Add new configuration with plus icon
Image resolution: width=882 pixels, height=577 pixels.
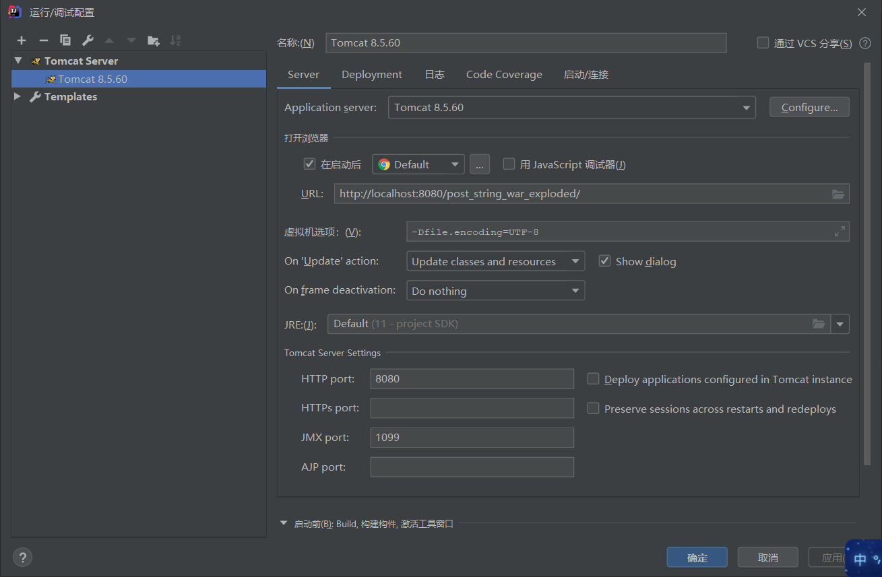coord(22,40)
